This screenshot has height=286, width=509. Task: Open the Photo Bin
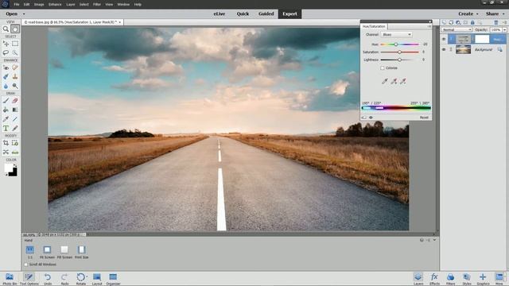pos(10,279)
